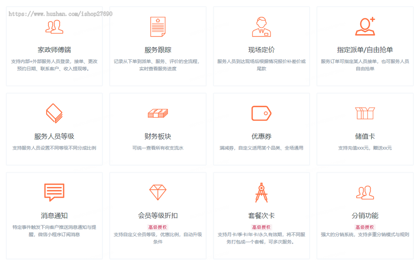Image resolution: width=419 pixels, height=260 pixels.
Task: Click the cash stack icon above 财务板块
Action: point(158,113)
